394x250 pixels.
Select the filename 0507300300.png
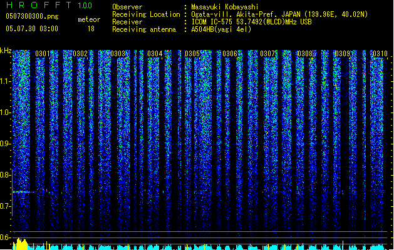click(x=32, y=17)
